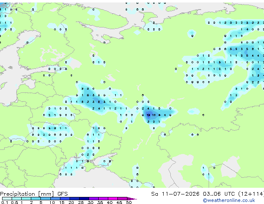Click the 0.5 to 1 mm legend swatch
264x204 pixels.
pos(17,199)
